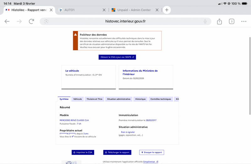Image resolution: width=251 pixels, height=164 pixels.
Task: Close the AUTO1 tab
Action: 104,10
